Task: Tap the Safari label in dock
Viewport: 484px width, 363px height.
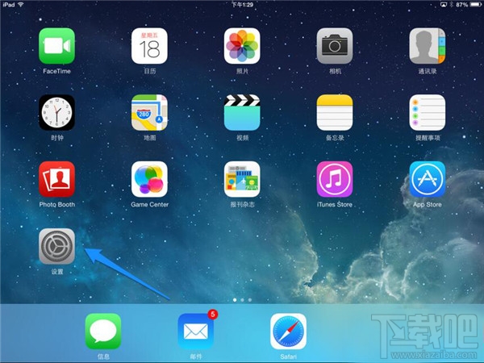Action: tap(288, 357)
